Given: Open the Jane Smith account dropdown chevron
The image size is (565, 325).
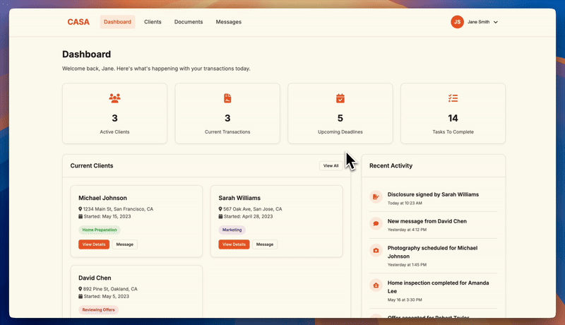Looking at the screenshot, I should (x=496, y=22).
